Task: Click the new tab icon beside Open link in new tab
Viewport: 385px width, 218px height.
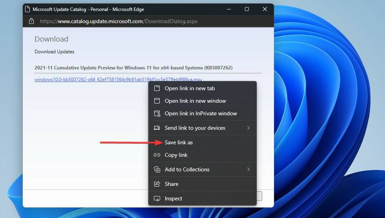Action: pyautogui.click(x=157, y=88)
